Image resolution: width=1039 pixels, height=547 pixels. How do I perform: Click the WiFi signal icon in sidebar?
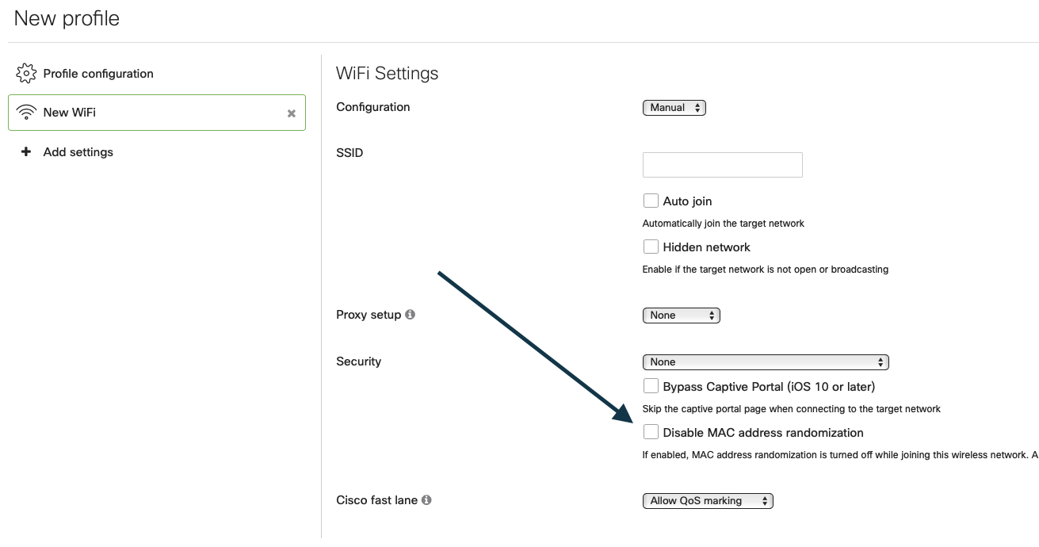point(26,113)
